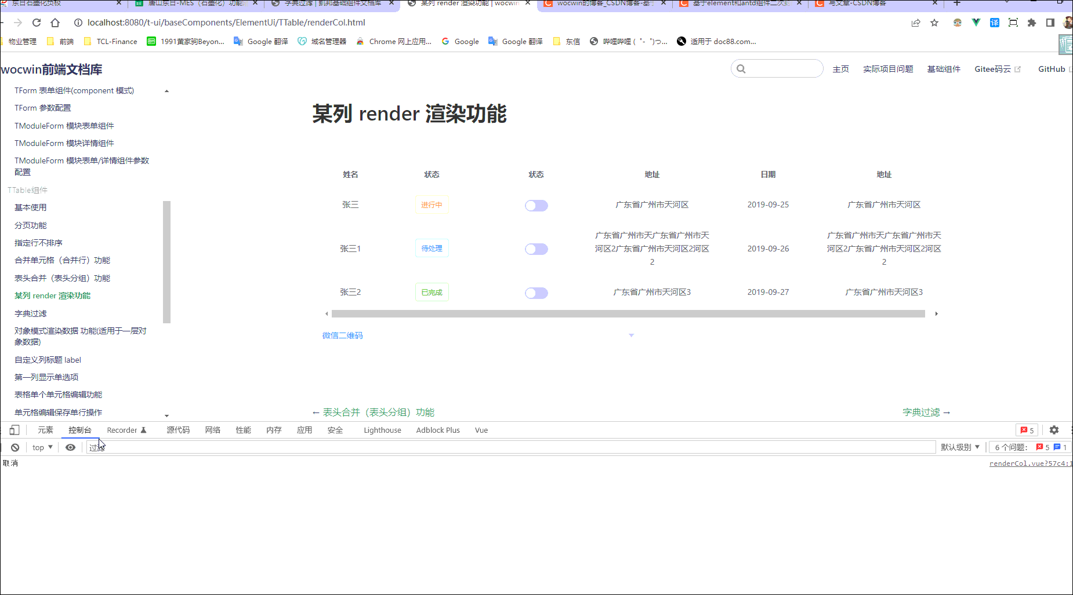This screenshot has width=1073, height=595.
Task: Click the errors counter icon in DevTools
Action: 1027,430
